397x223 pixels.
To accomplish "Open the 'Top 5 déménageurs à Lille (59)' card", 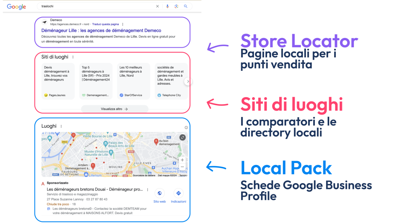I will (96, 81).
